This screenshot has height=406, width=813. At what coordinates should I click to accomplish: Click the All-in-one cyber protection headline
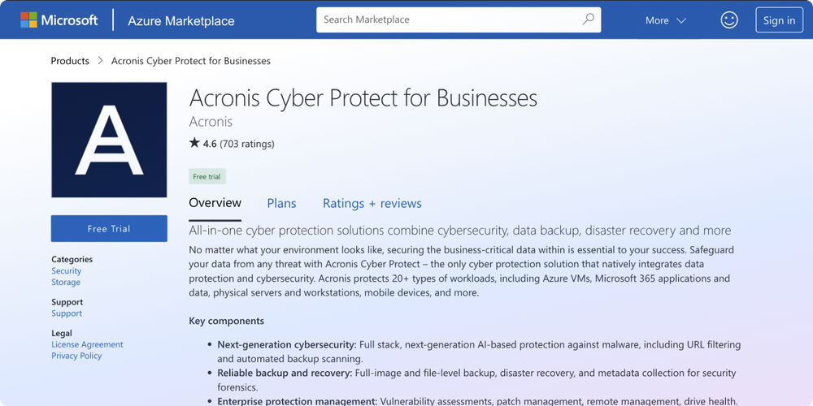(460, 231)
